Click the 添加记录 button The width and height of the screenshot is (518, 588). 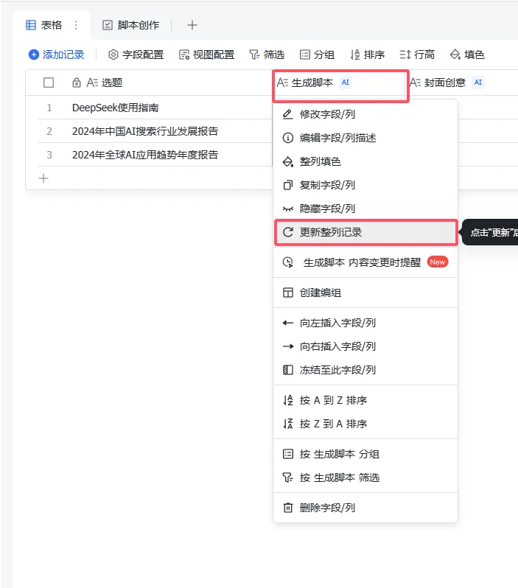[x=57, y=55]
